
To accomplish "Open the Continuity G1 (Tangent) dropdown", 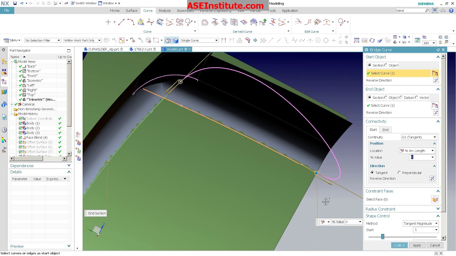I will [419, 137].
